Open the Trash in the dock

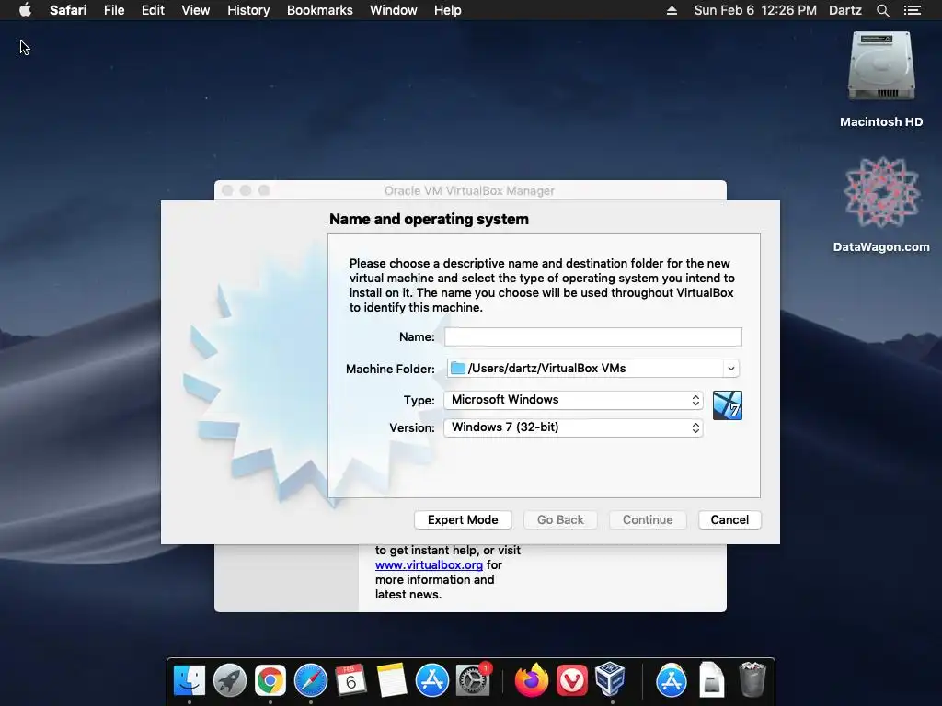752,679
